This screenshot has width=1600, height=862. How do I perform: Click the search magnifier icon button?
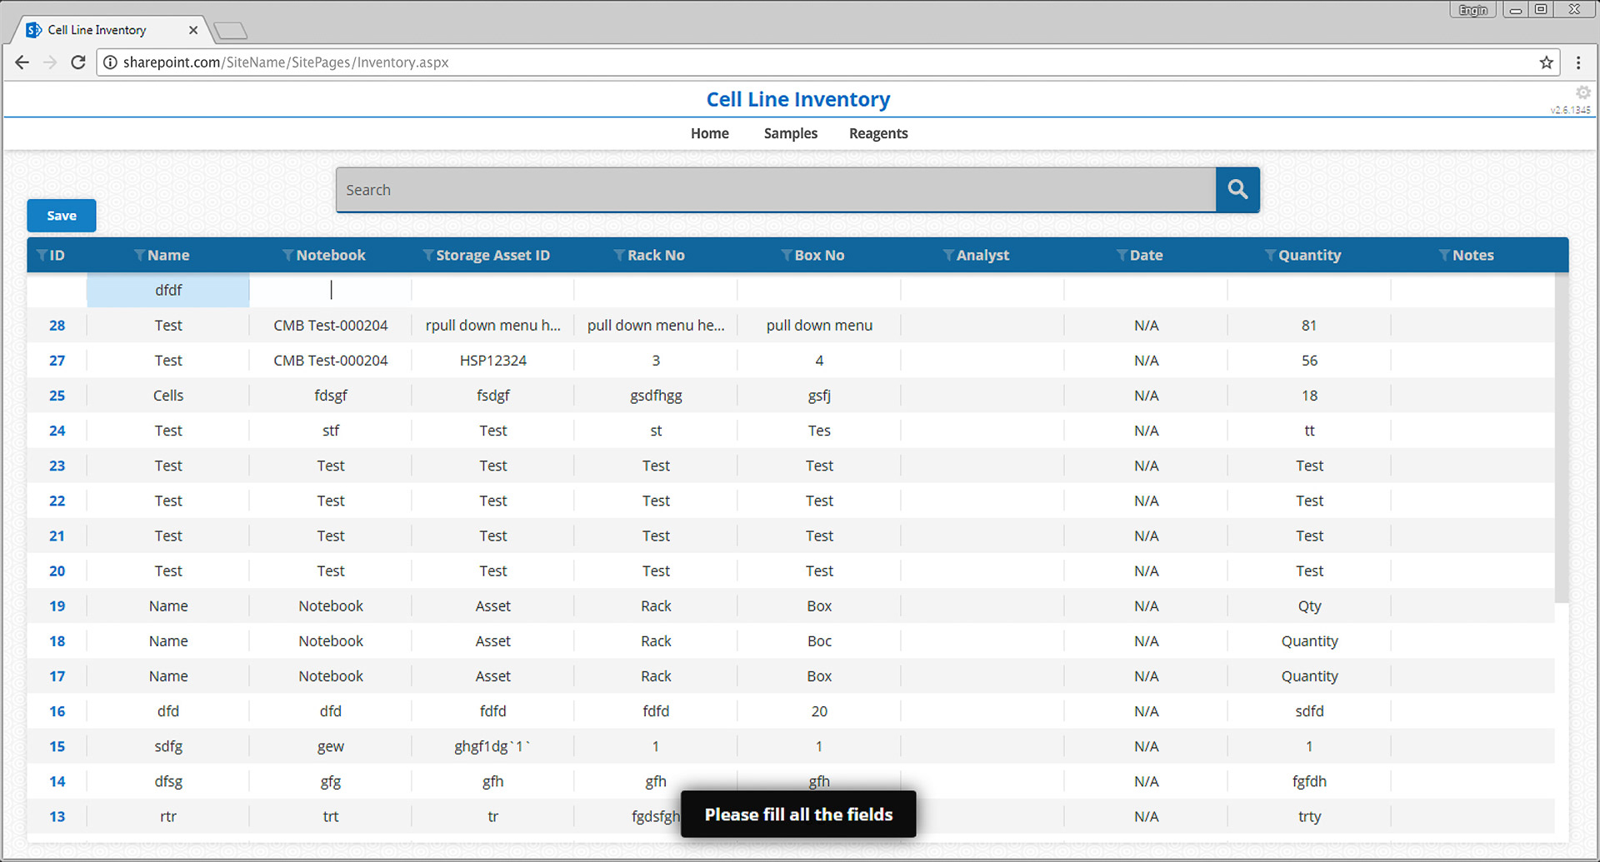tap(1237, 190)
